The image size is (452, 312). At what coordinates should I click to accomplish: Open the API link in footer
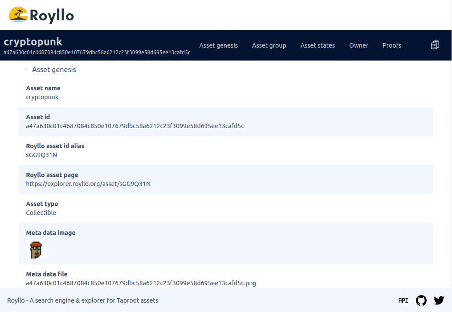click(403, 300)
